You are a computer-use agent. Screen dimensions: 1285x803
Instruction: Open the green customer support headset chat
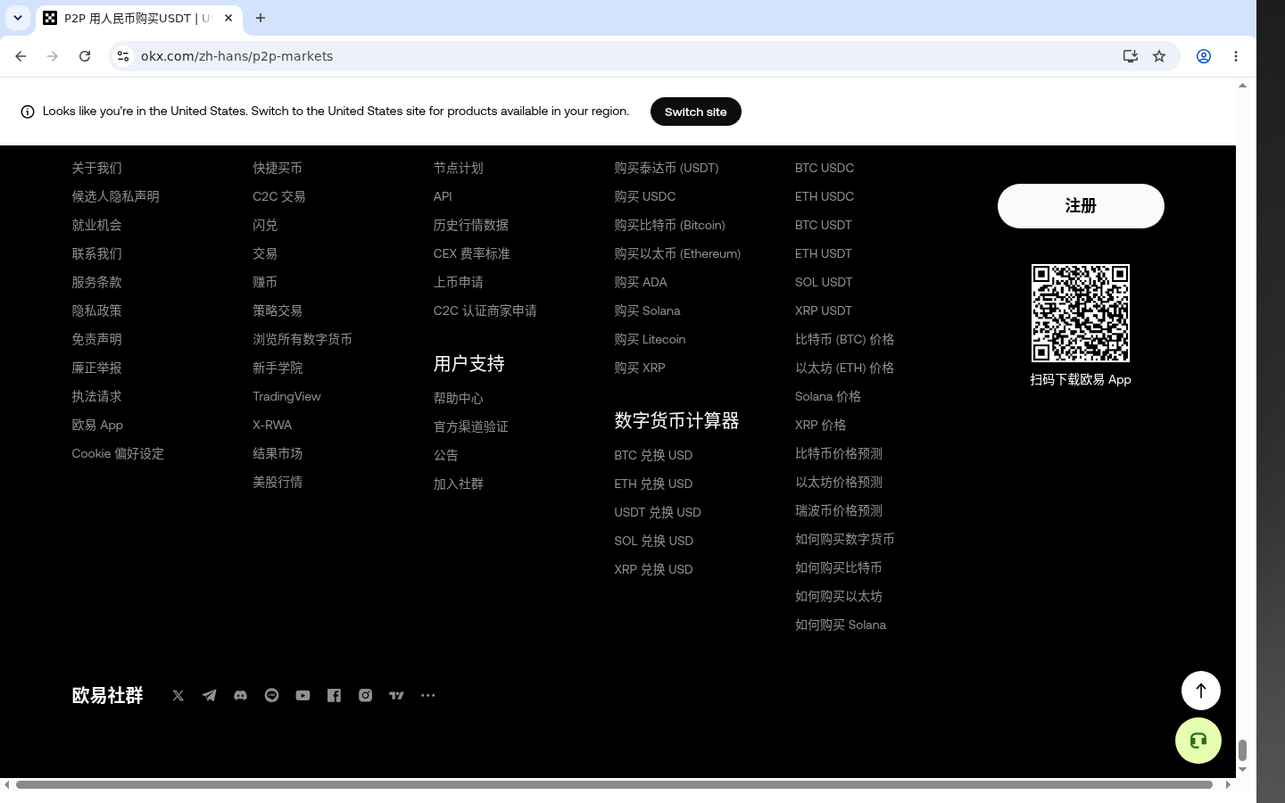click(1198, 741)
